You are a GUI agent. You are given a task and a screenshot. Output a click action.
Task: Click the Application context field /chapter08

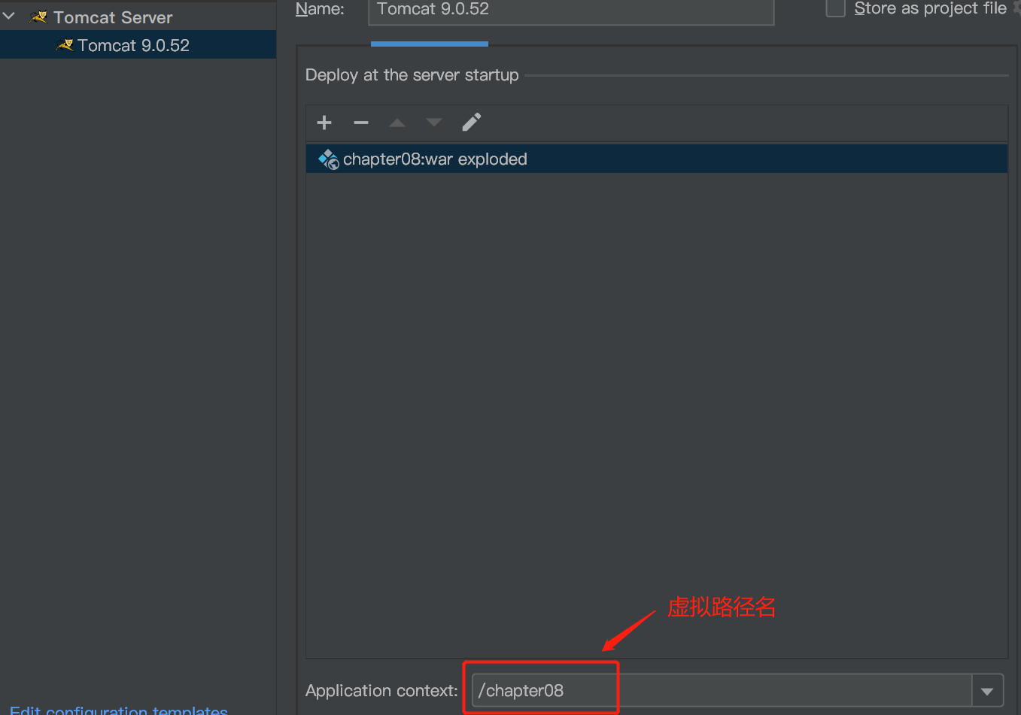pyautogui.click(x=722, y=691)
